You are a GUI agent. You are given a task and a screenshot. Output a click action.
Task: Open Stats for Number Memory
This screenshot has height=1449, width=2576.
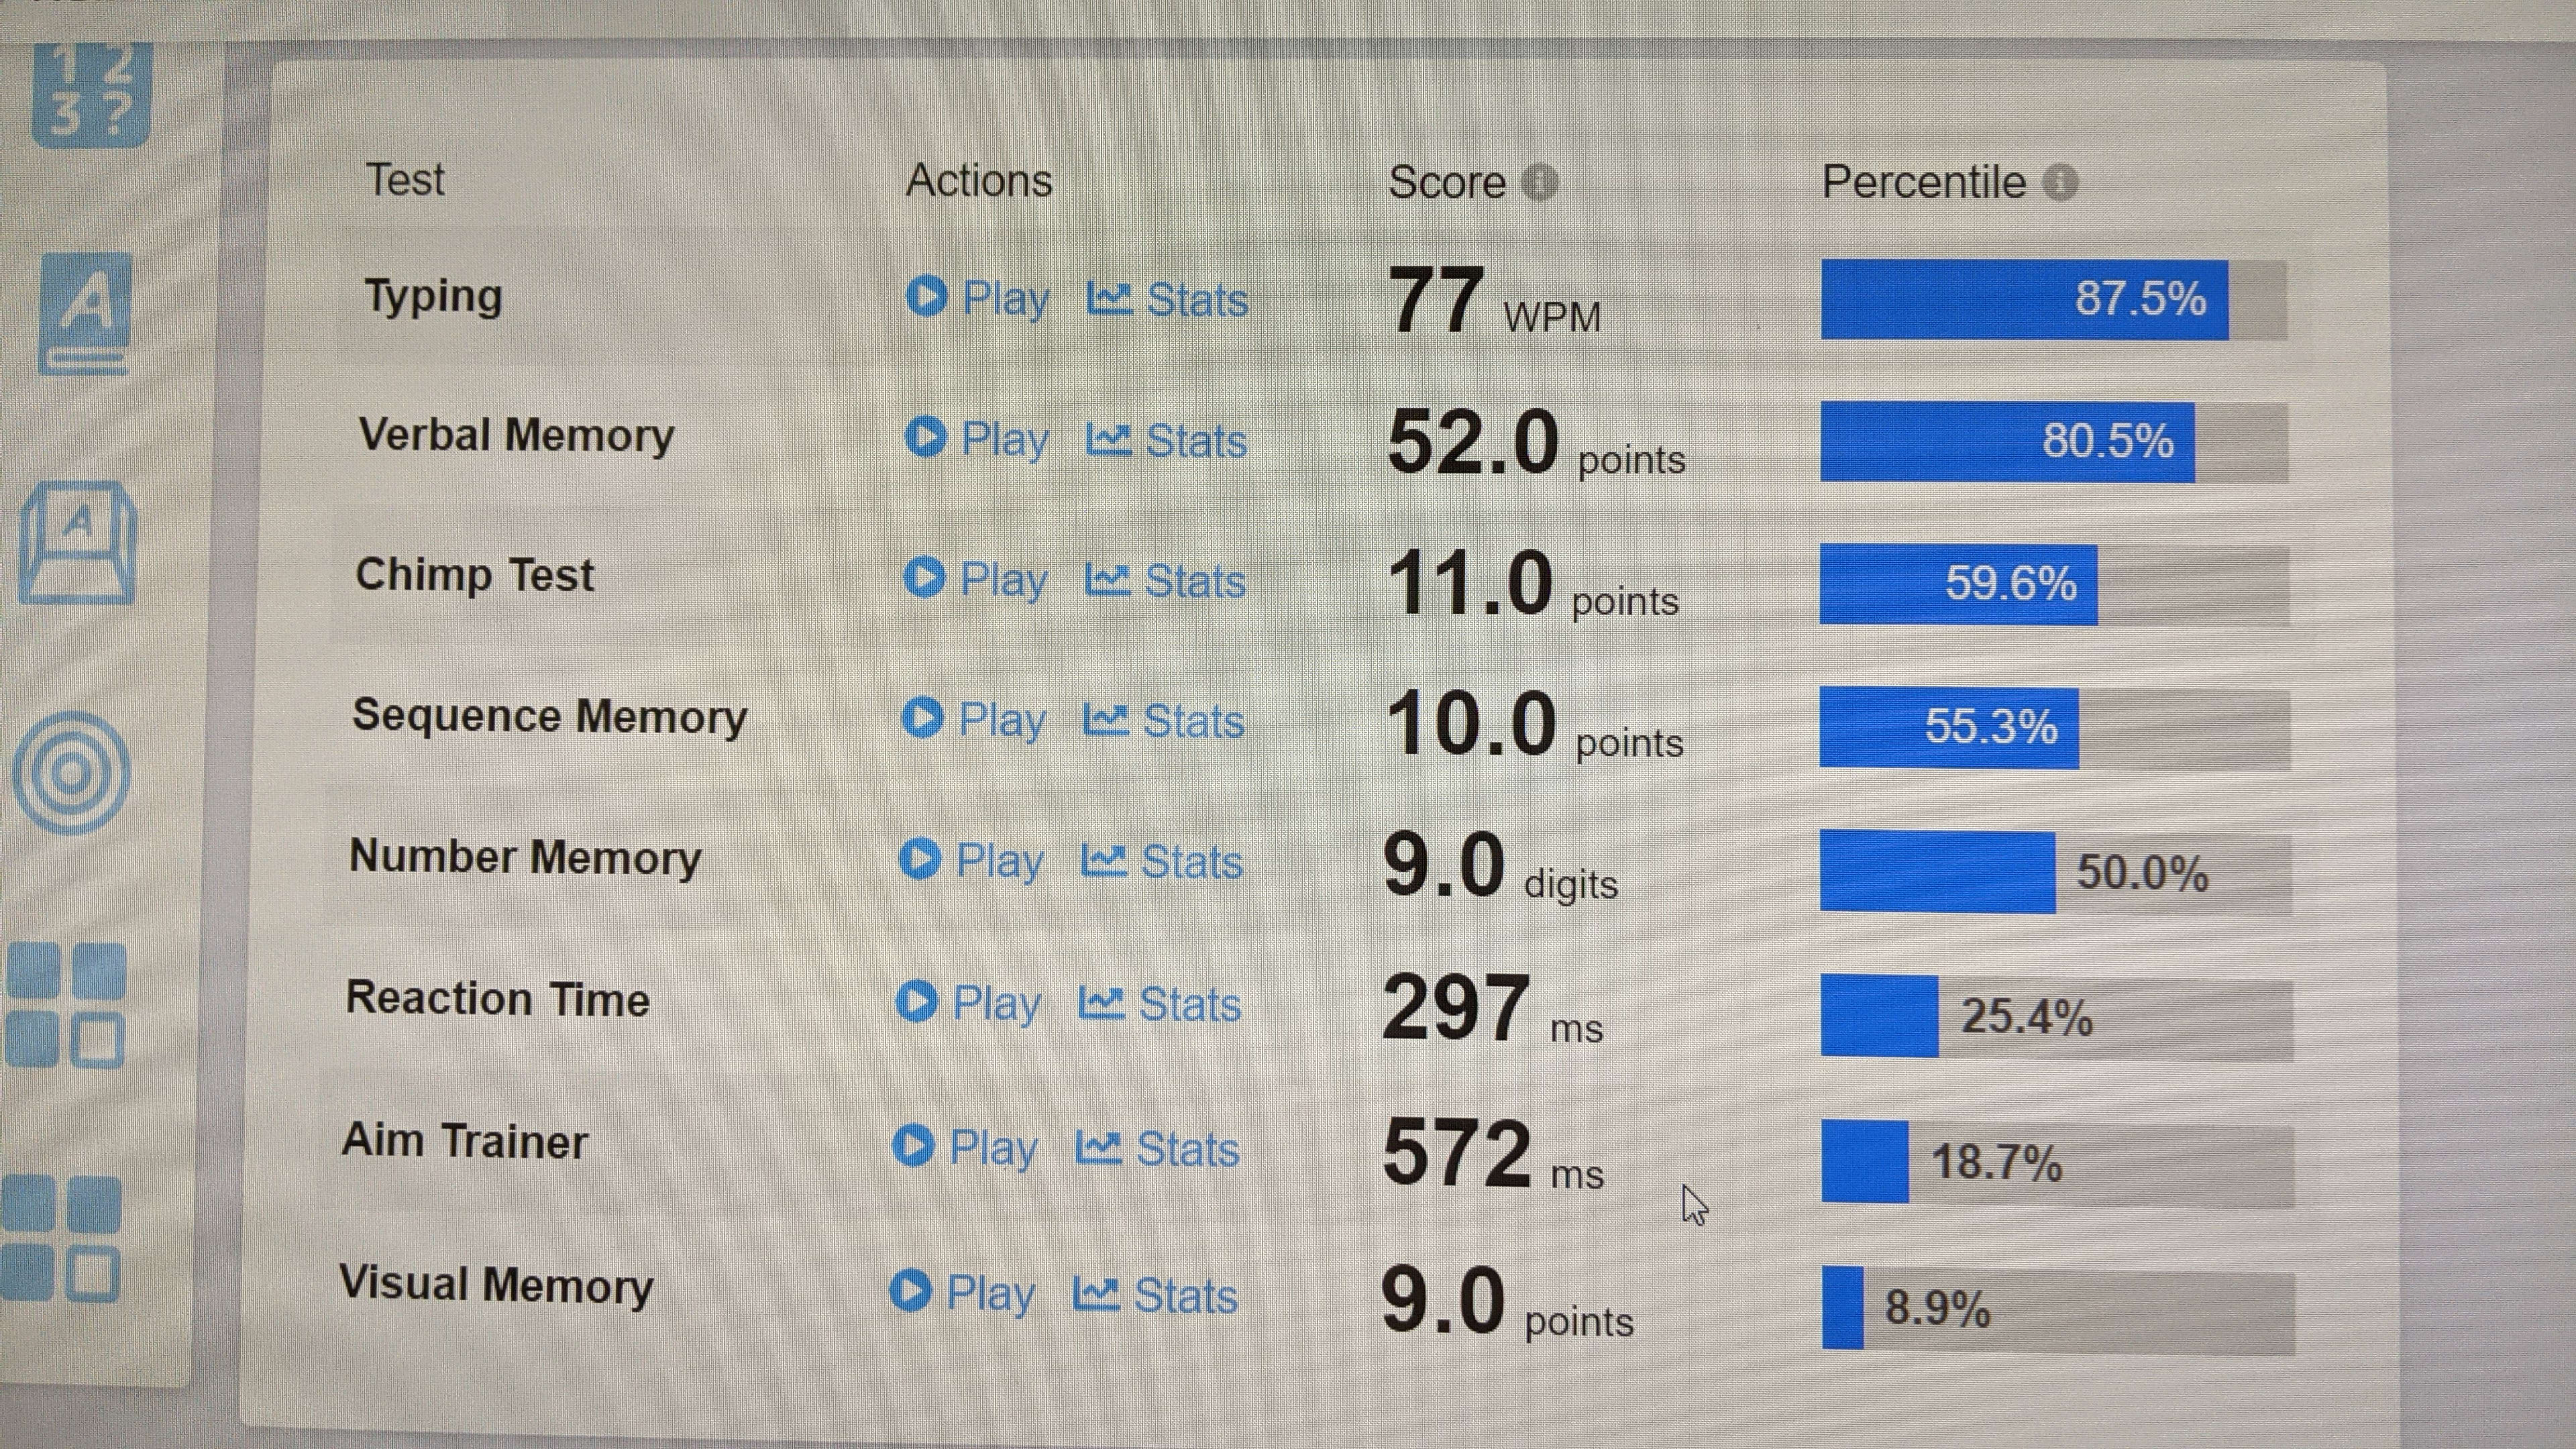pyautogui.click(x=1163, y=861)
